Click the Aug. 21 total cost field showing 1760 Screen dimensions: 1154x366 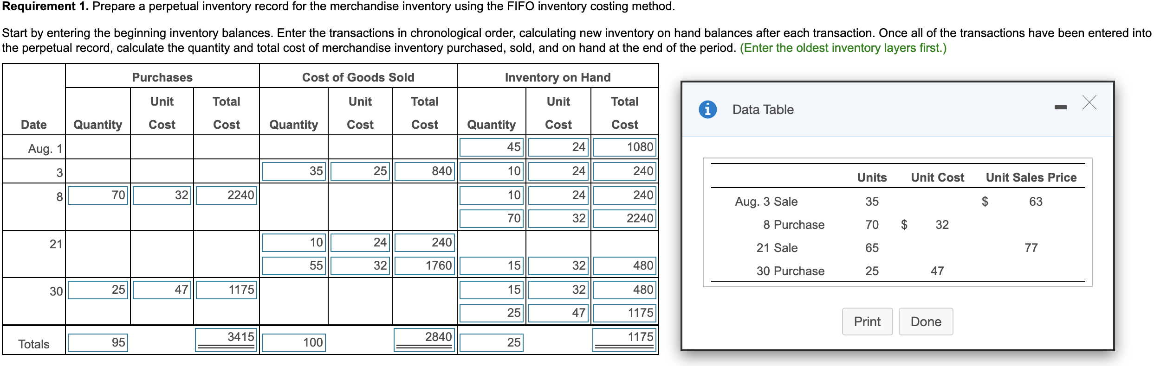click(x=423, y=265)
